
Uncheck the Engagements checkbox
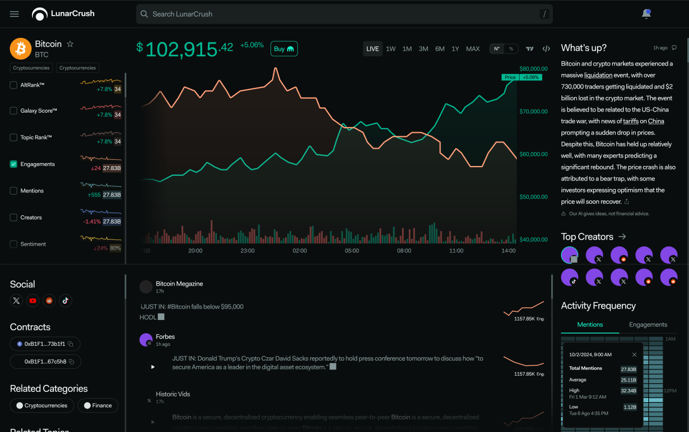pyautogui.click(x=14, y=164)
